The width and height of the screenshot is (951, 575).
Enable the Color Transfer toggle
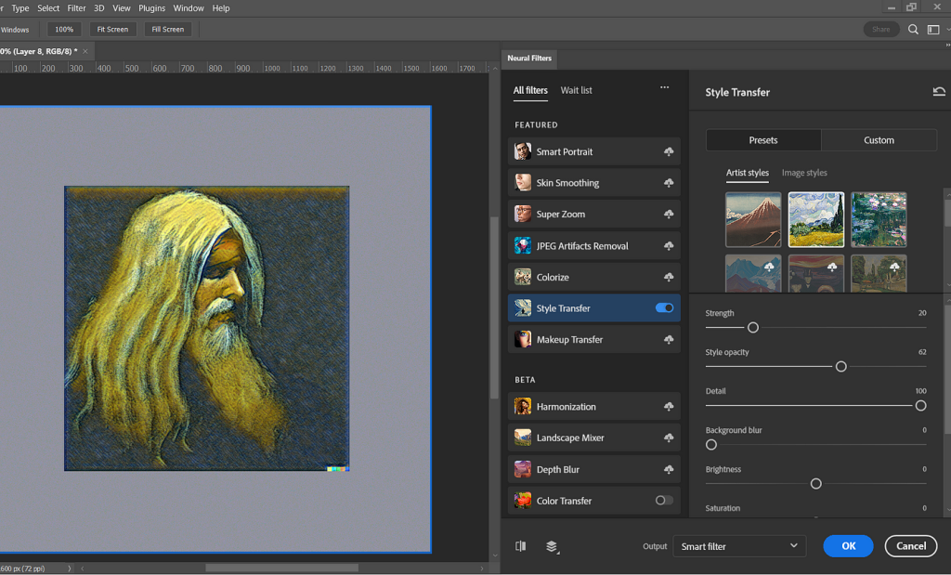coord(664,501)
